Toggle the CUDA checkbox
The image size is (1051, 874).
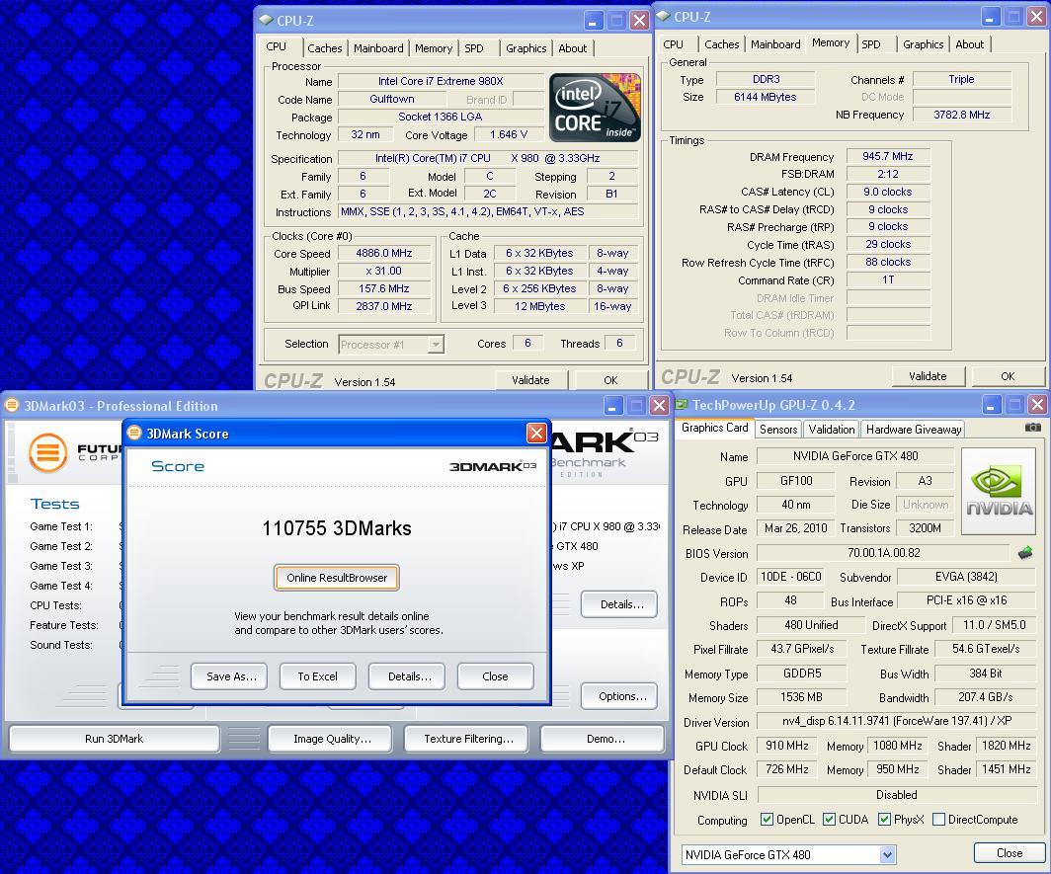click(829, 819)
